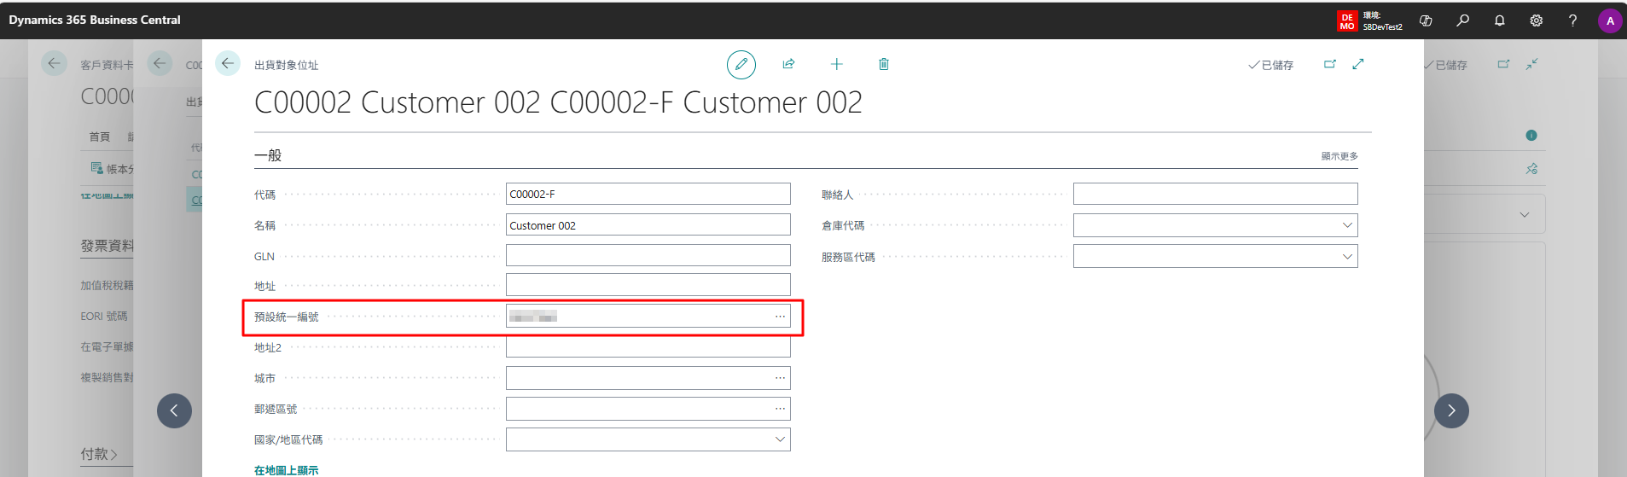Click EORI 號碼 label in background page
Viewport: 1627px width, 477px height.
coord(104,316)
